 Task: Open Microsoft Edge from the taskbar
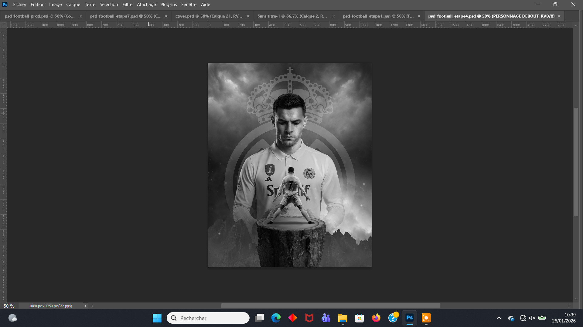point(276,318)
